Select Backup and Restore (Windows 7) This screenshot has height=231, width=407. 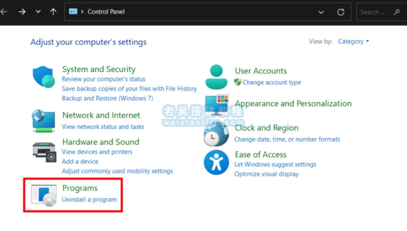[107, 98]
